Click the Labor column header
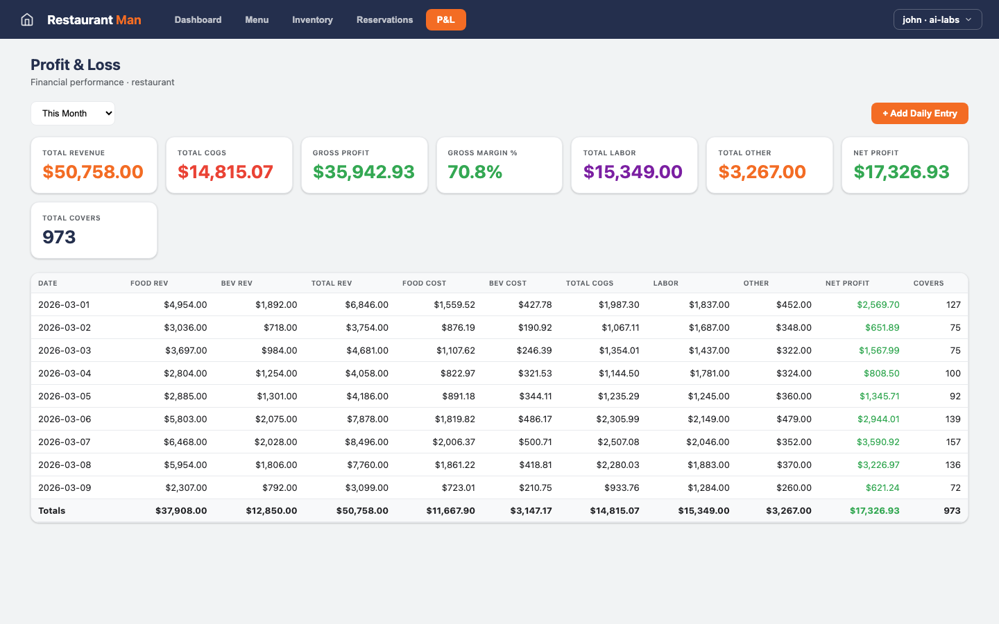This screenshot has height=624, width=999. tap(665, 283)
